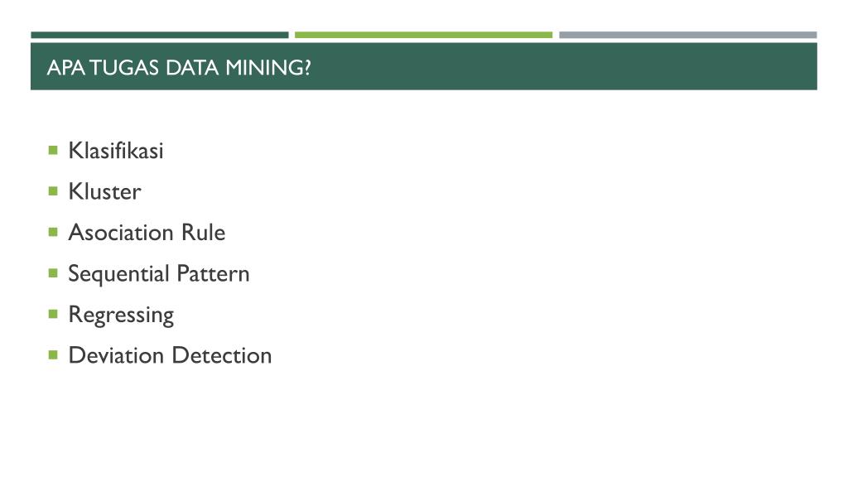The width and height of the screenshot is (848, 477).
Task: Click the gray bar at top right
Action: [688, 35]
